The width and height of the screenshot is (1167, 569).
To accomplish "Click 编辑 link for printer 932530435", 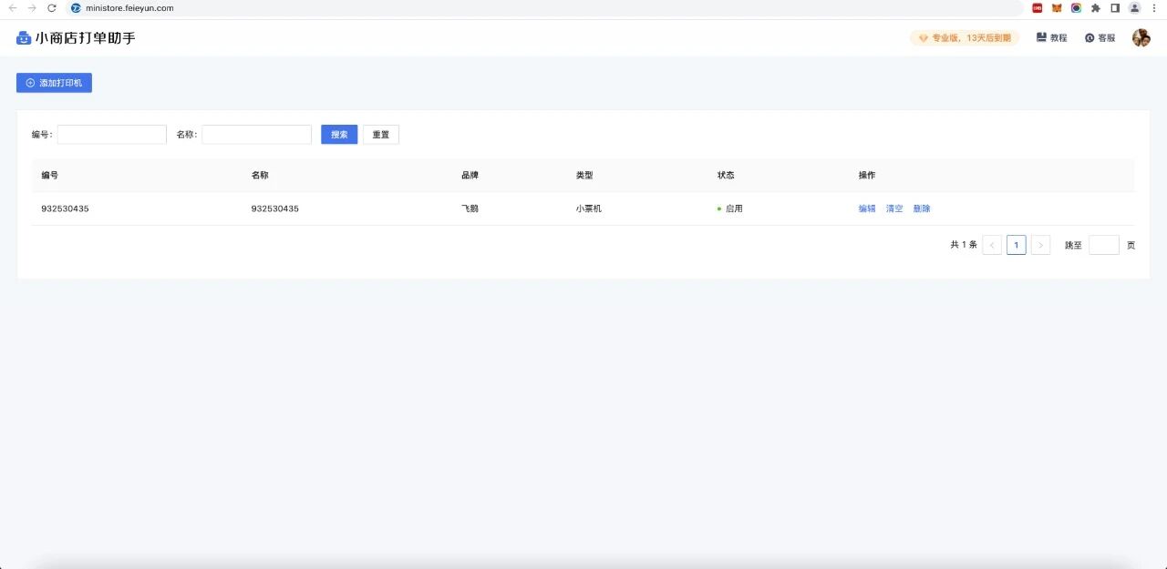I will click(x=867, y=208).
